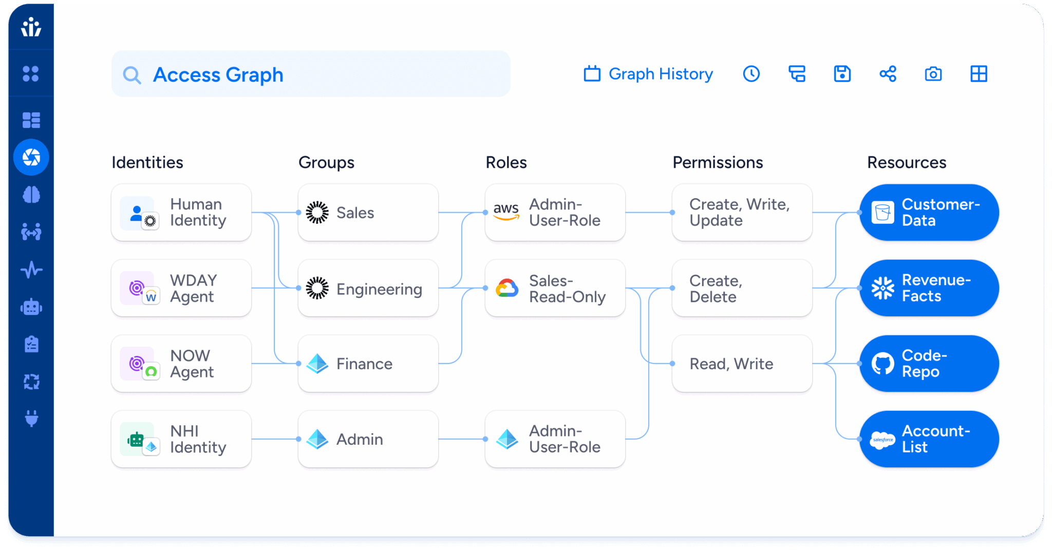Open the clock history icon in the toolbar
This screenshot has width=1052, height=550.
[x=752, y=74]
